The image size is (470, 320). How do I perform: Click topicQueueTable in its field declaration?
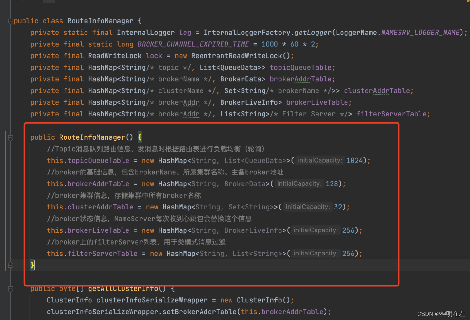click(x=300, y=67)
